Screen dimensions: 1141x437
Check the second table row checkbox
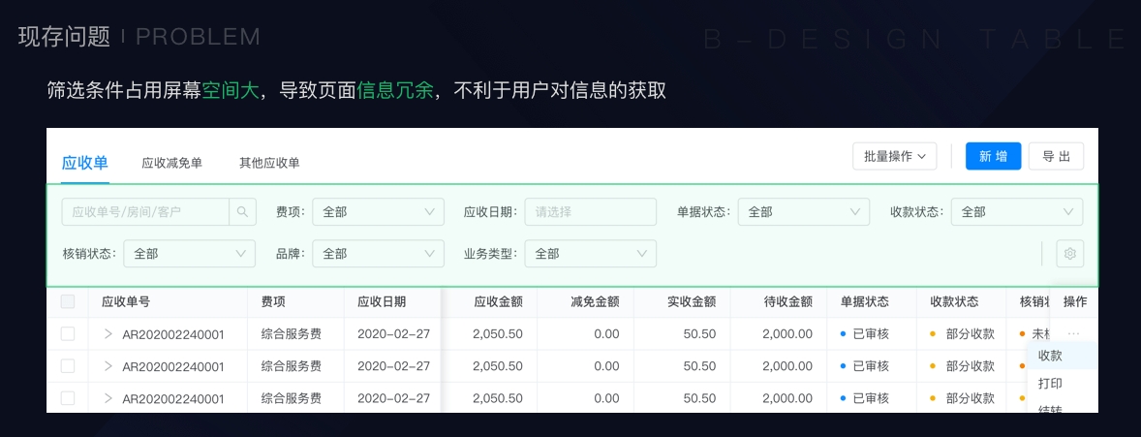click(x=68, y=366)
